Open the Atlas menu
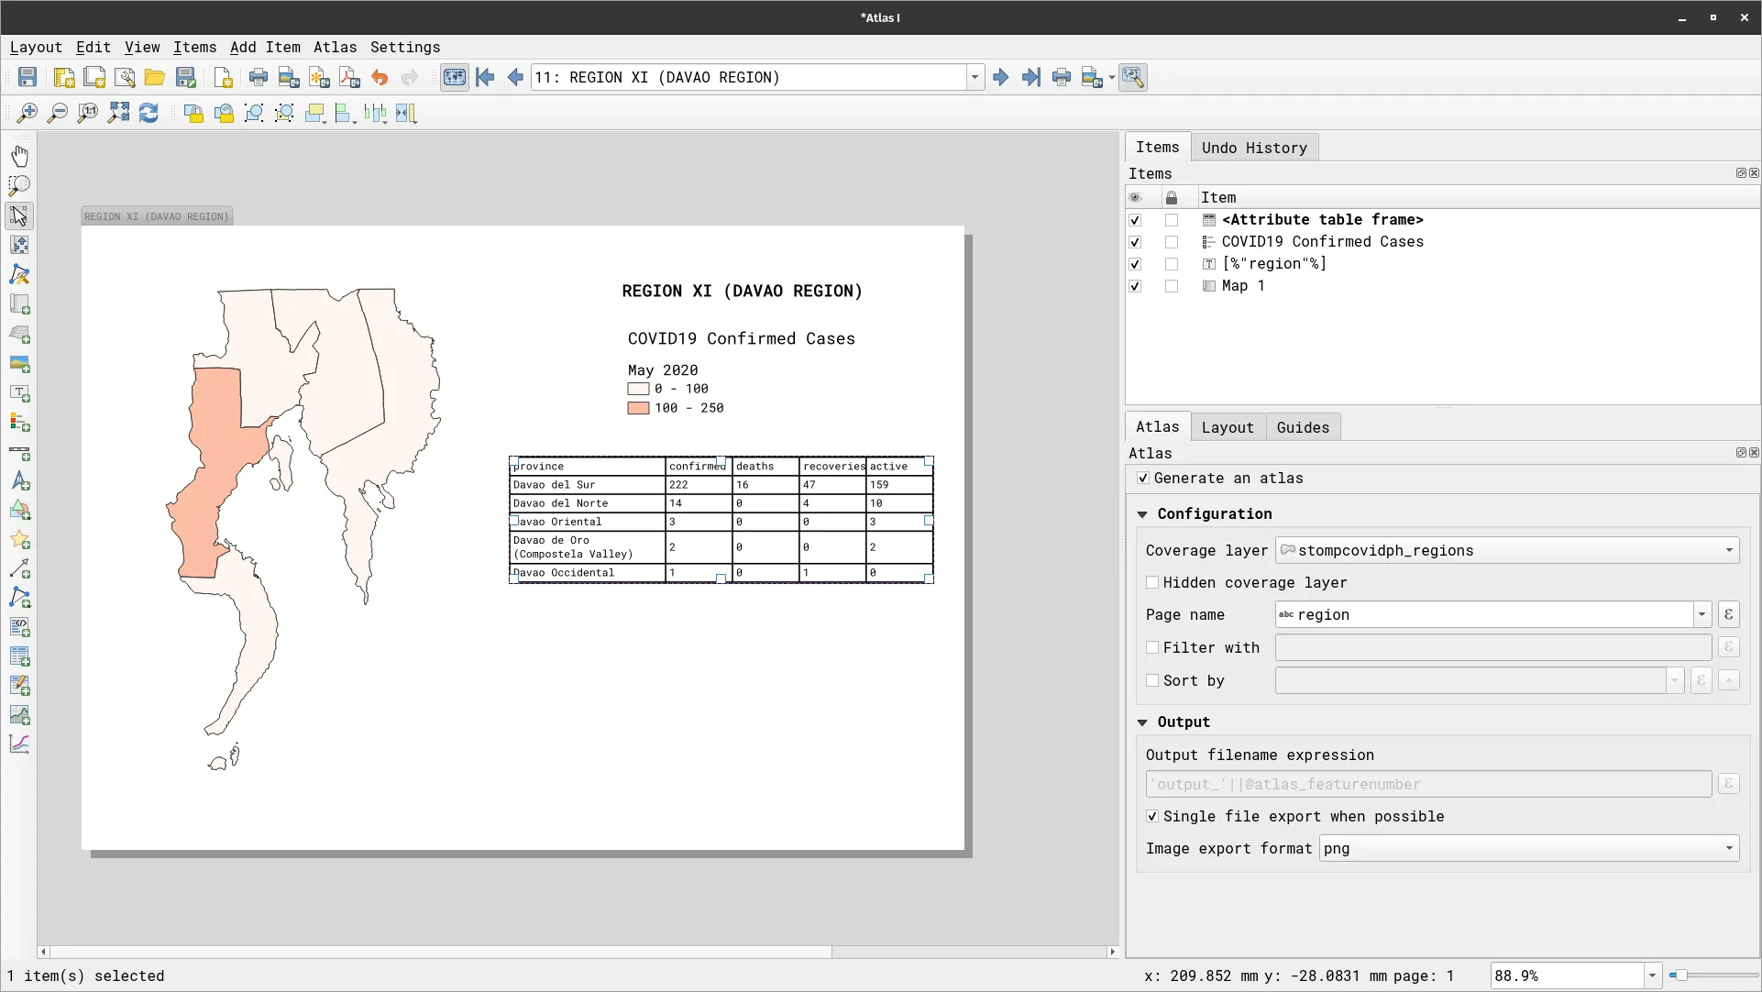This screenshot has width=1762, height=992. (x=336, y=47)
